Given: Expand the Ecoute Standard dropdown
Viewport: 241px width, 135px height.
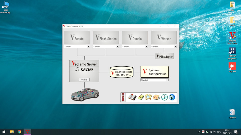Looking at the screenshot, I should (89, 47).
